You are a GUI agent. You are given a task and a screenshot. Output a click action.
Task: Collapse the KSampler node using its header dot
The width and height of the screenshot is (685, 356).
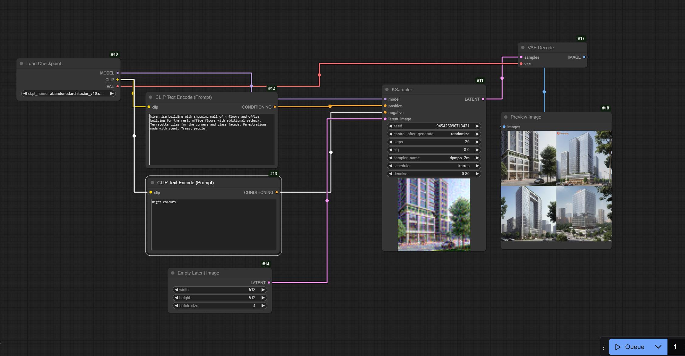[387, 90]
